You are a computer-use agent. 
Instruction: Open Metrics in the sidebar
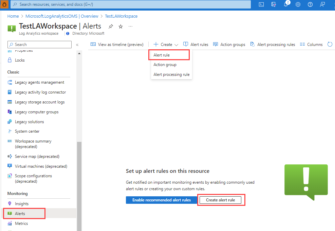click(20, 223)
